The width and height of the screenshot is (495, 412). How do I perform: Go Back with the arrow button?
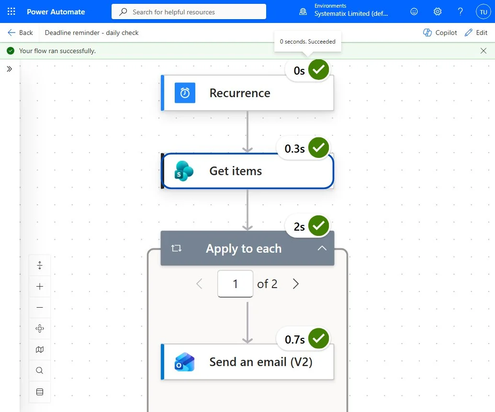click(20, 33)
